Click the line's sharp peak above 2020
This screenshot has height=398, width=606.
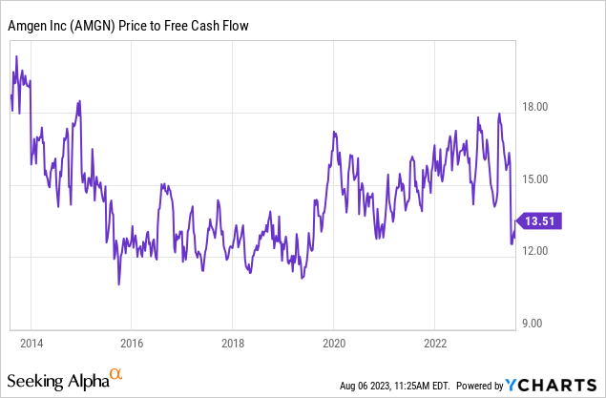click(334, 133)
